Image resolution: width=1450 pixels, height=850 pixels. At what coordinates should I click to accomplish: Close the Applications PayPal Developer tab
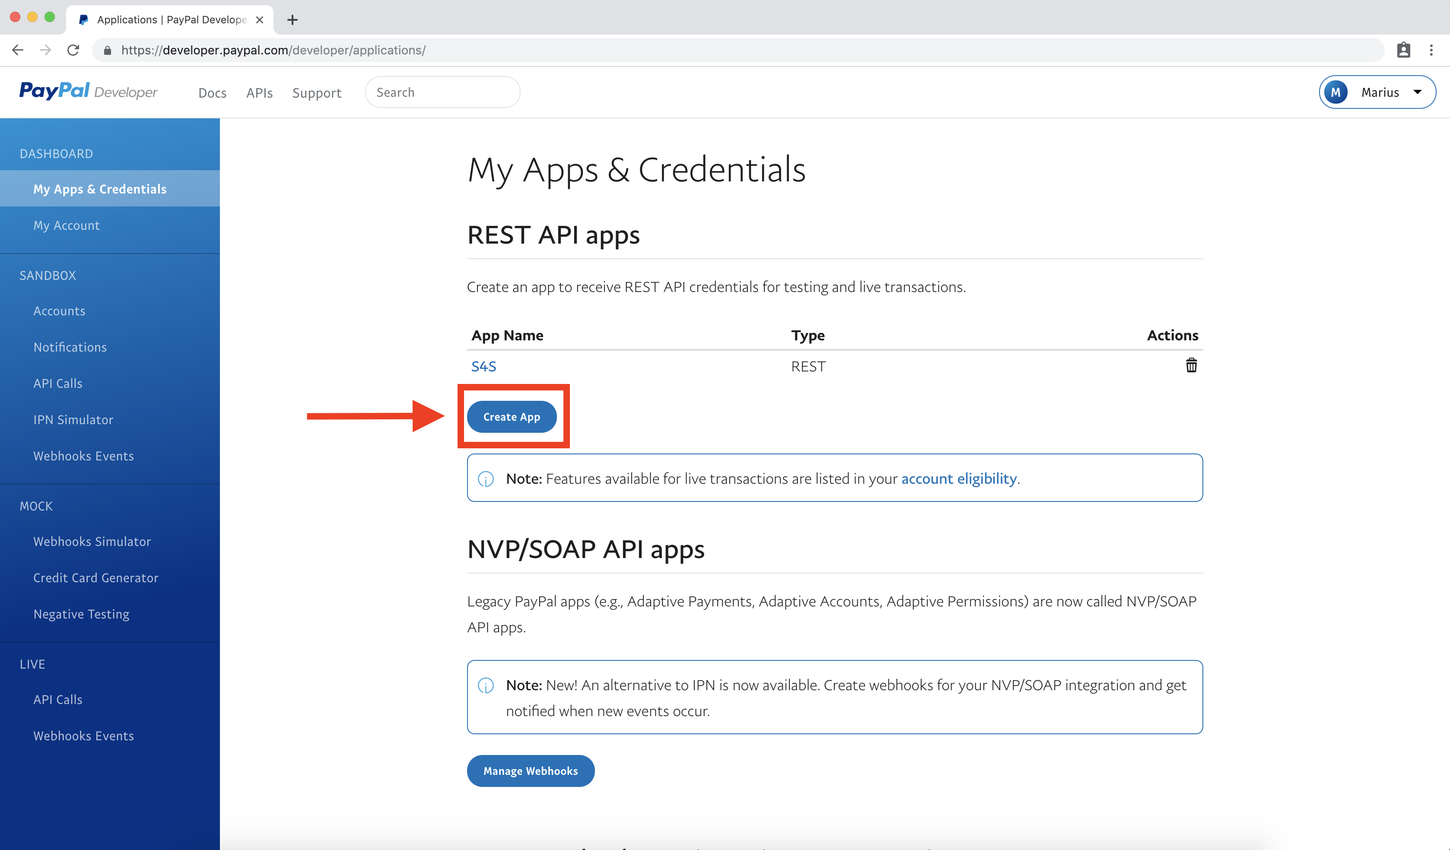pos(260,19)
